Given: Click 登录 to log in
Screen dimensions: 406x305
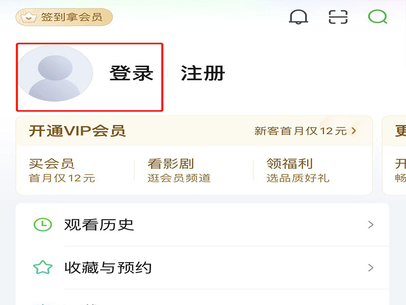Looking at the screenshot, I should (131, 73).
